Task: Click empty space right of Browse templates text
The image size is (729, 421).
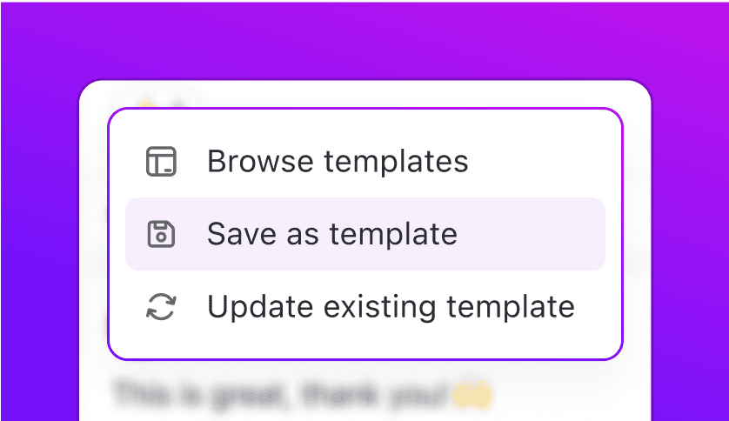Action: coord(539,161)
